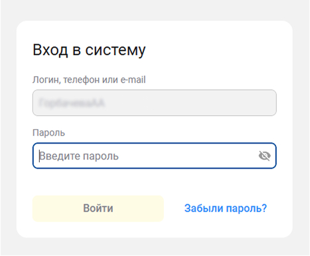This screenshot has width=310, height=256.
Task: Click empty middle area of the password input
Action: point(188,156)
